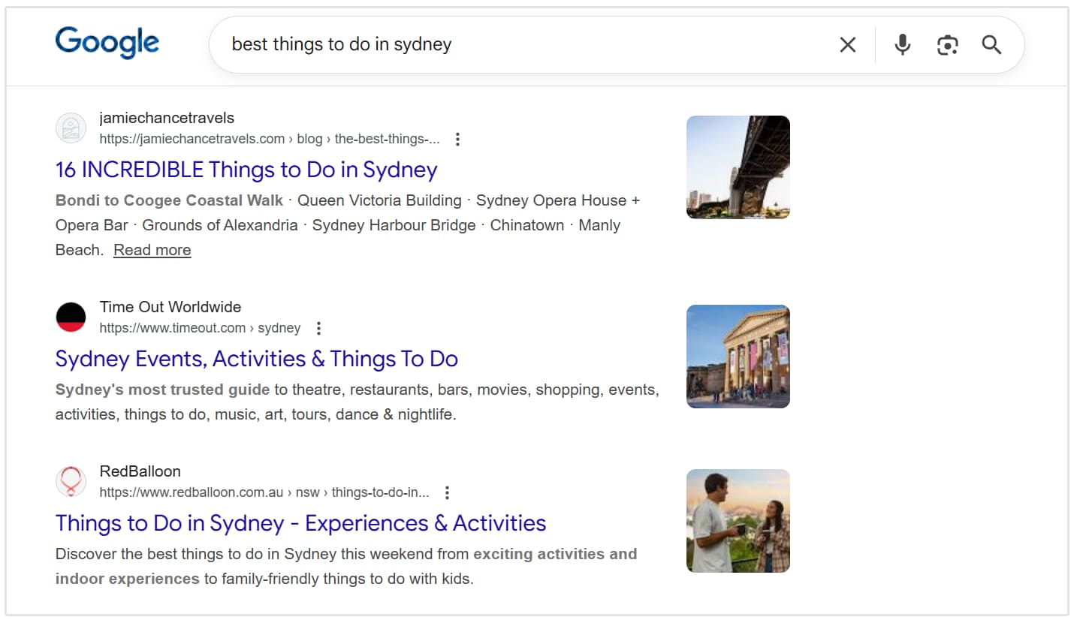Click the RedBalloon favicon

click(x=71, y=482)
